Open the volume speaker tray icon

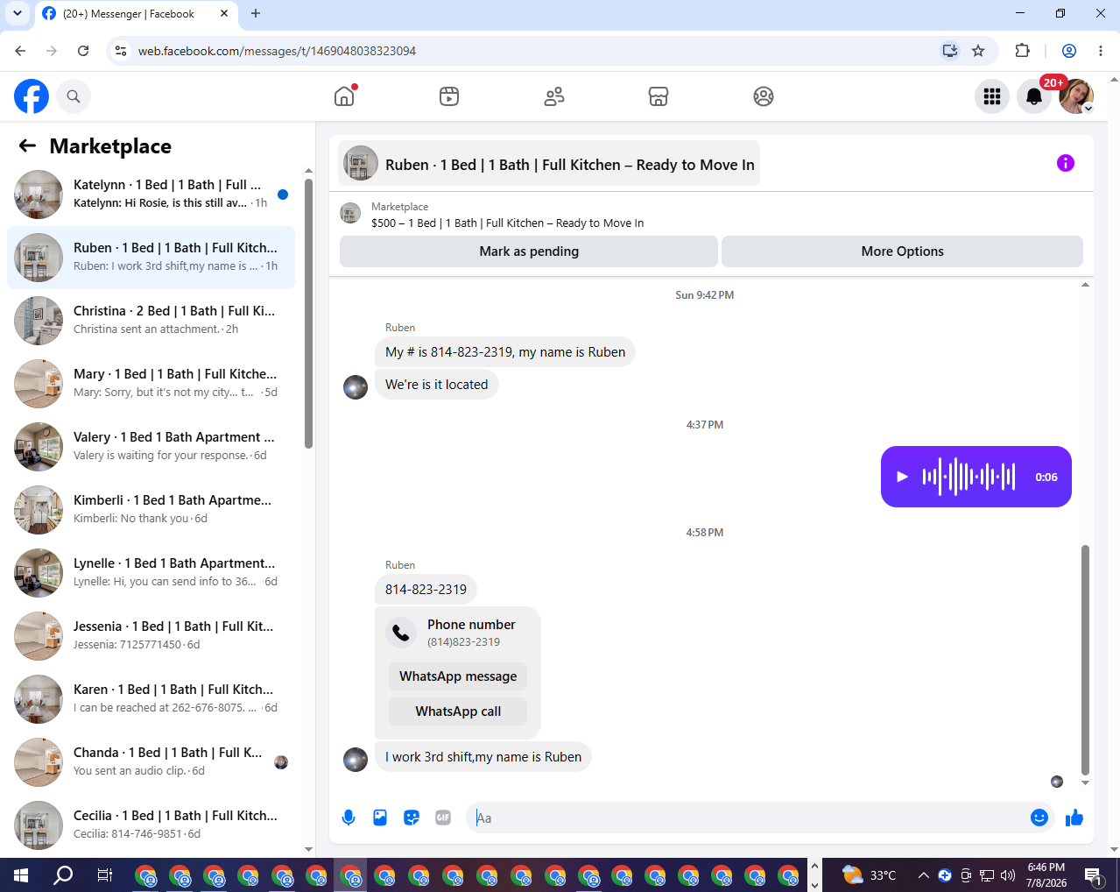1008,874
